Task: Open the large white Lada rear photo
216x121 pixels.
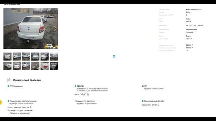Action: (x=31, y=29)
